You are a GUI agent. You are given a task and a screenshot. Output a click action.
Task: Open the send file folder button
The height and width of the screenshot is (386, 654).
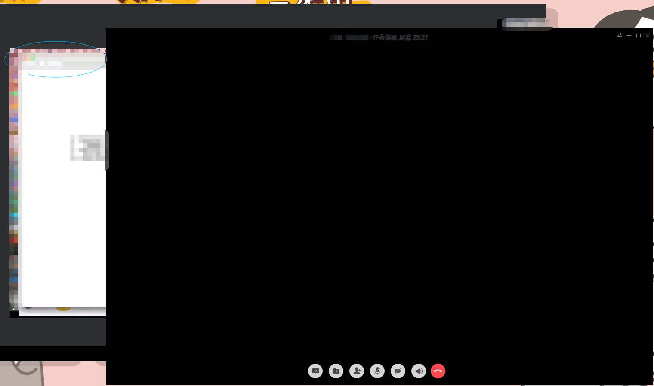coord(336,371)
